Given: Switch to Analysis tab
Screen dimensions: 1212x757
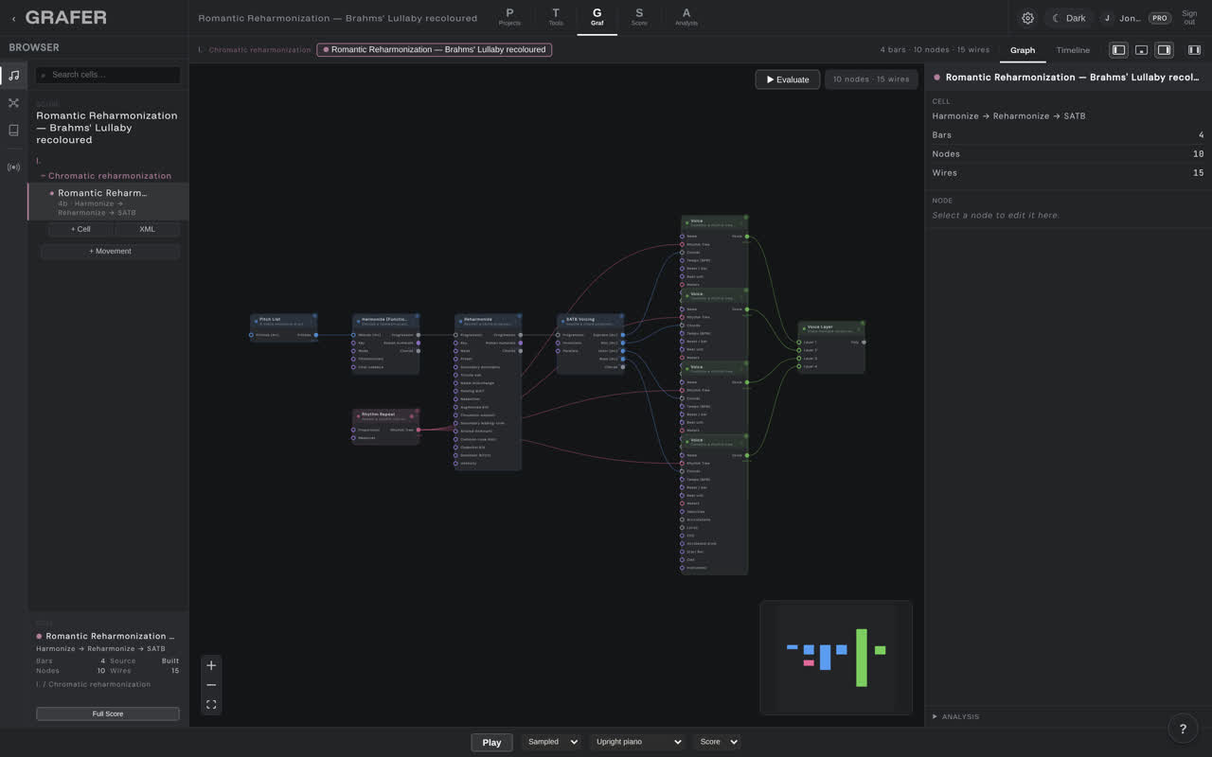Looking at the screenshot, I should pos(686,17).
